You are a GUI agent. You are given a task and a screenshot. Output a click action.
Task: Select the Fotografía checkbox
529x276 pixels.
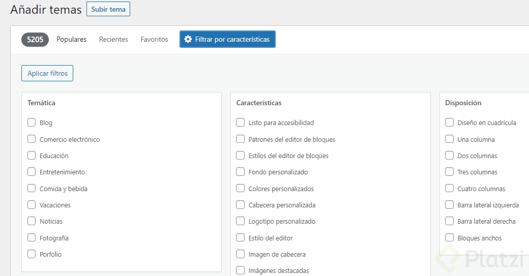pyautogui.click(x=32, y=238)
